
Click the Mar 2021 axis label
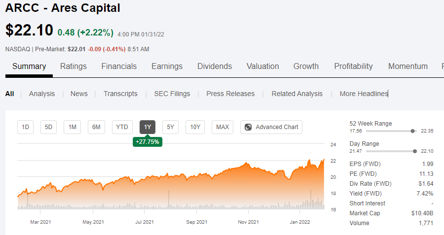[x=40, y=222]
